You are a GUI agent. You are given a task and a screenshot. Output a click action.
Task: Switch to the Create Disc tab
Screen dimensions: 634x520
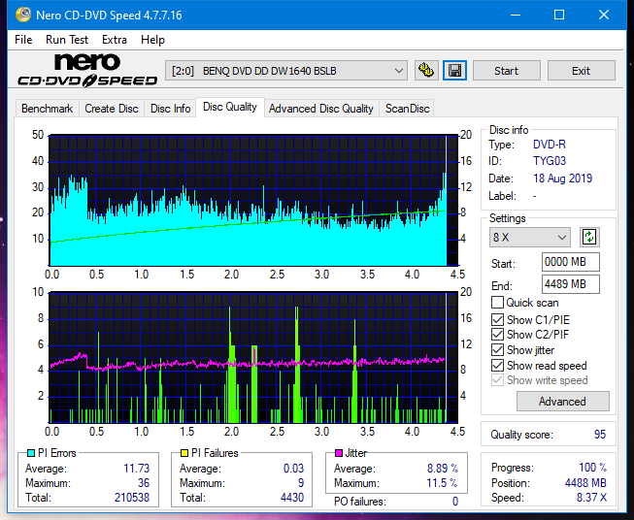(112, 109)
